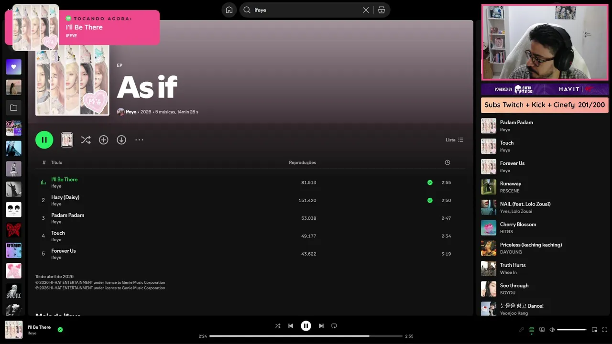Adjust the volume slider
This screenshot has width=612, height=344.
click(x=572, y=330)
